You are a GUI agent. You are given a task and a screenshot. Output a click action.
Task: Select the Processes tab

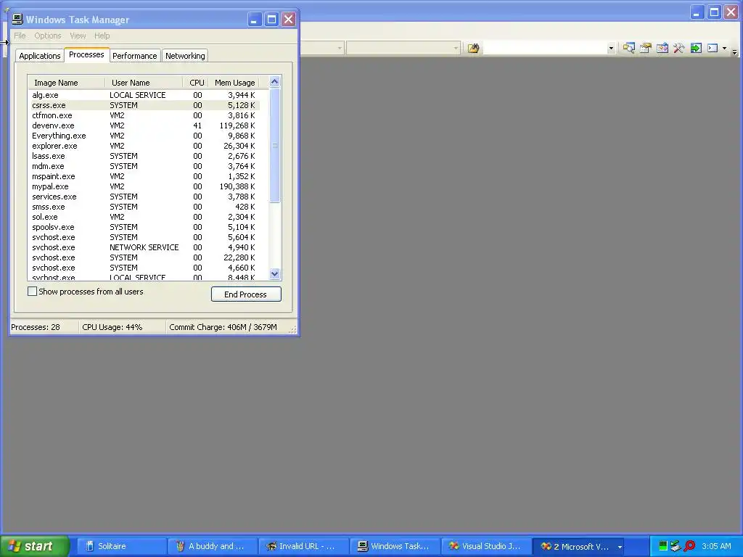[x=86, y=54]
